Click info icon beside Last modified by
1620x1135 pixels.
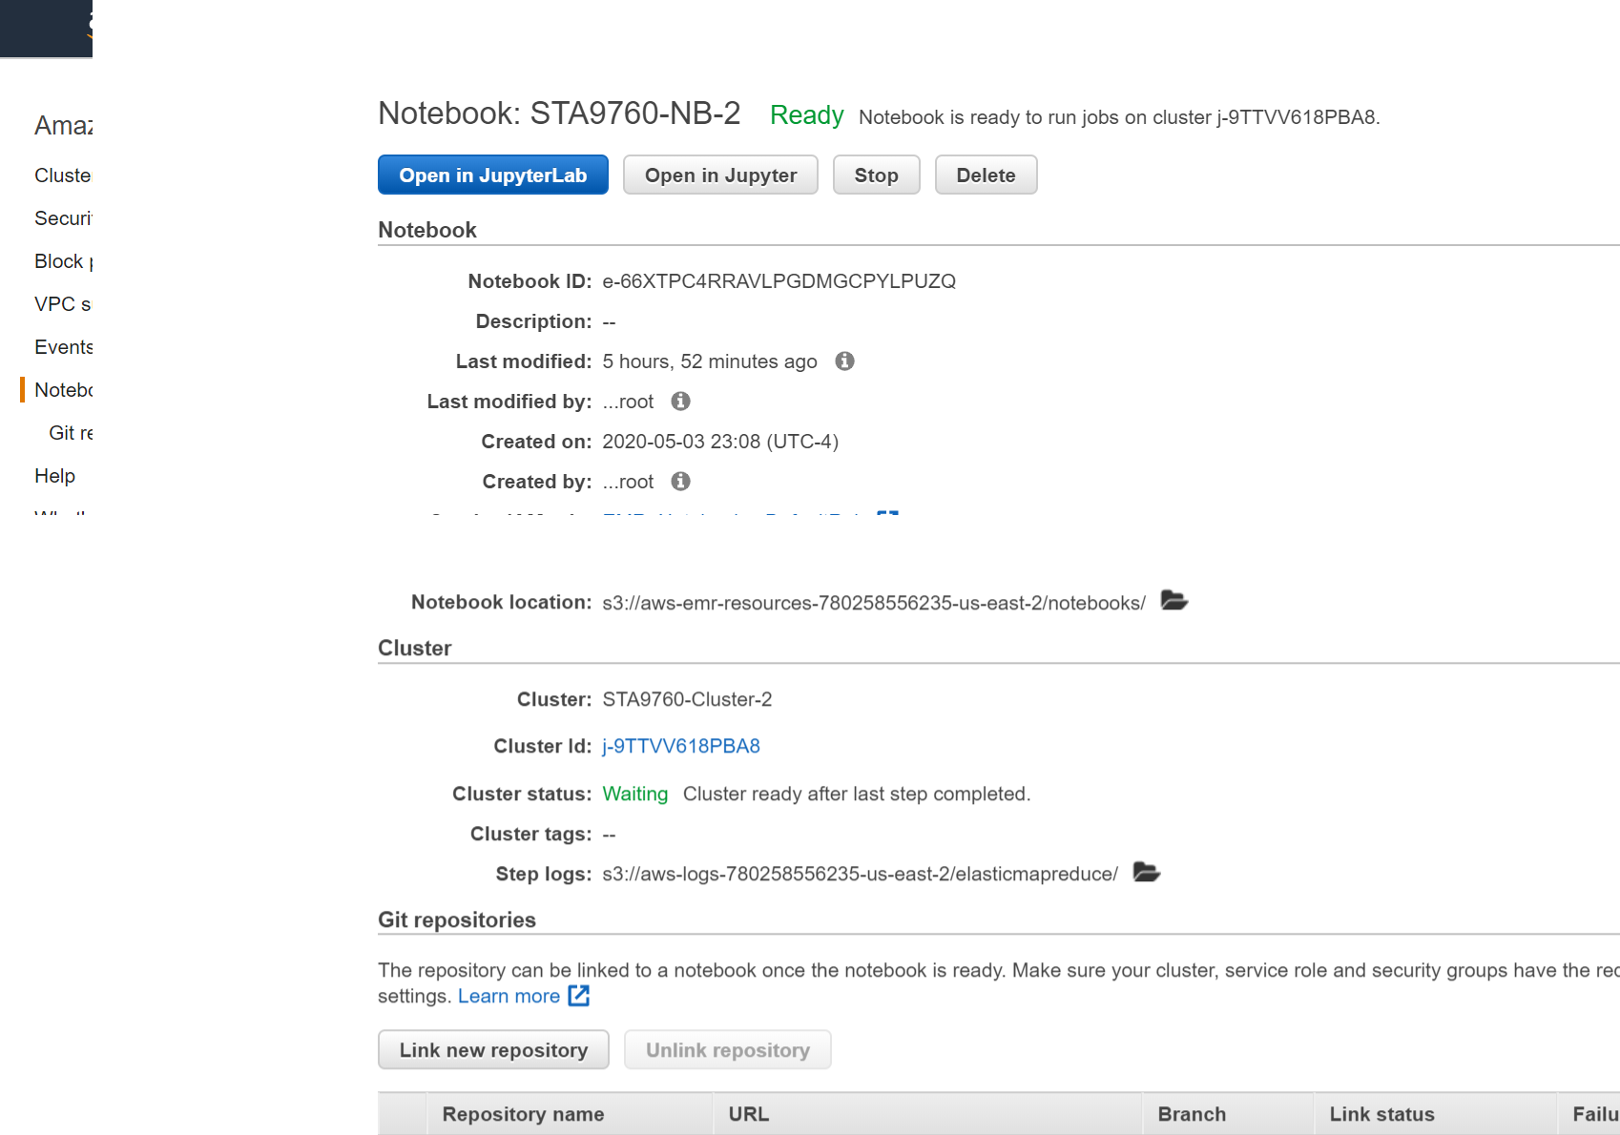[x=680, y=401]
